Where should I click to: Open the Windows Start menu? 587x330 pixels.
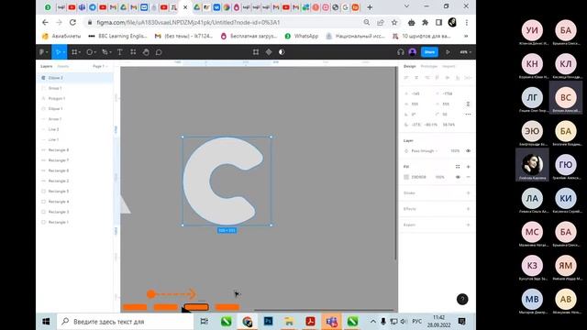click(46, 322)
